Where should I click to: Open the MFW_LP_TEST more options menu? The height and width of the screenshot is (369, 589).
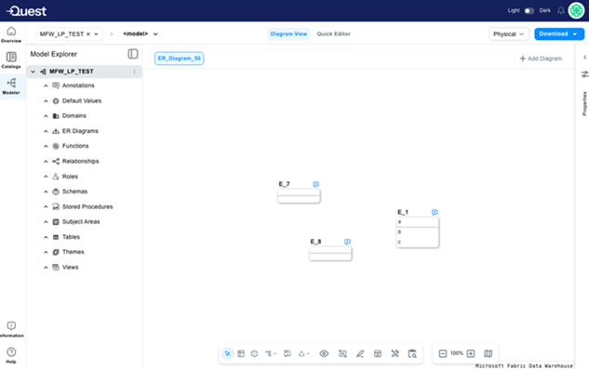(x=134, y=72)
